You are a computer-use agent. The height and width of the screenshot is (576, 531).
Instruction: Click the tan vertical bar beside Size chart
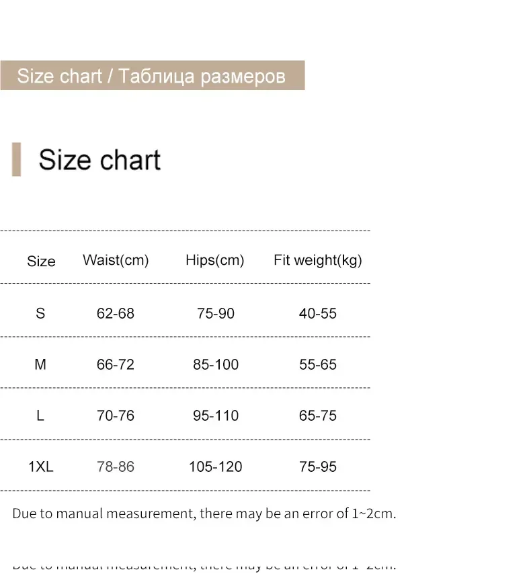tap(17, 159)
